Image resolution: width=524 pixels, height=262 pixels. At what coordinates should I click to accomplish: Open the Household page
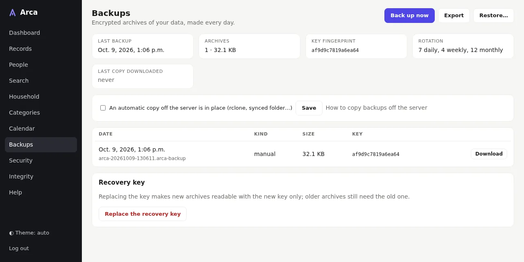[41, 97]
